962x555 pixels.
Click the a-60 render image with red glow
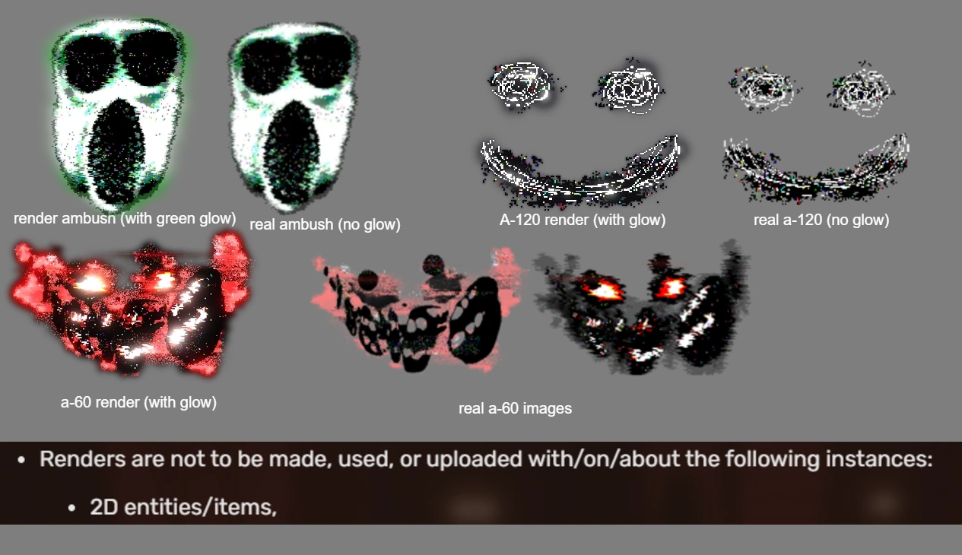[131, 307]
